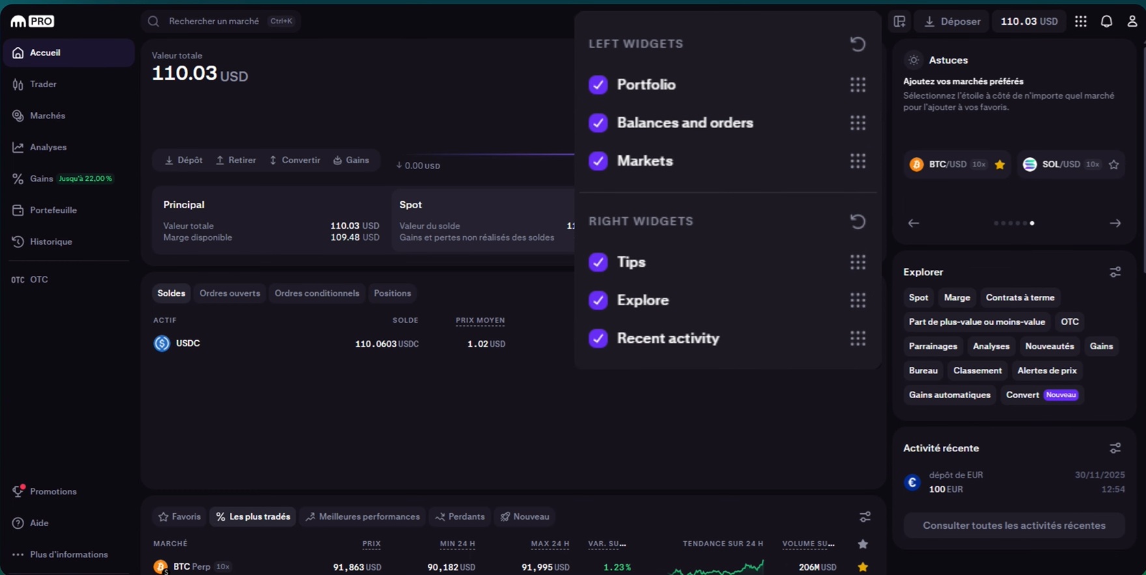The width and height of the screenshot is (1146, 575).
Task: Open the Trader sidebar item
Action: (x=68, y=85)
